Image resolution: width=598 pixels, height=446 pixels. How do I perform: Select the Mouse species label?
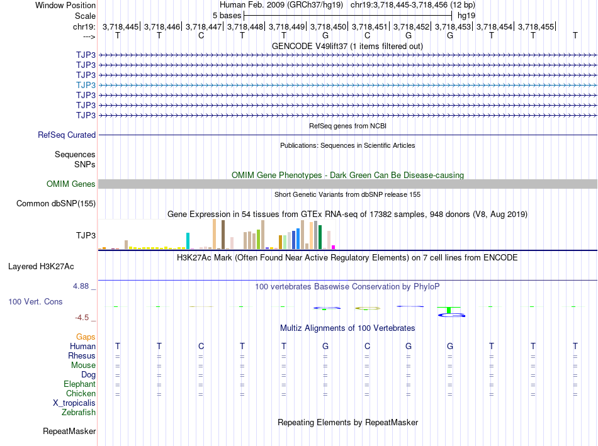[83, 365]
